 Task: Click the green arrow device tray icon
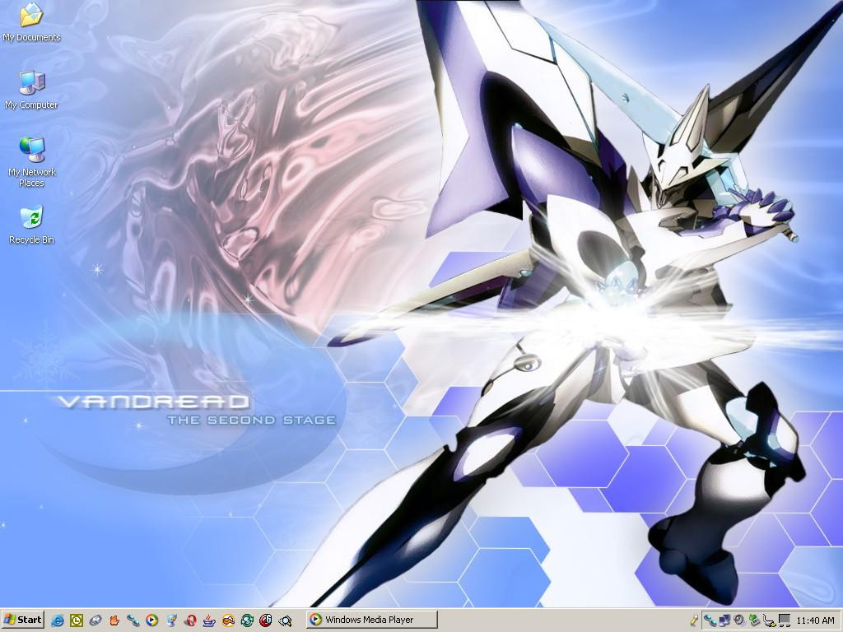point(754,620)
